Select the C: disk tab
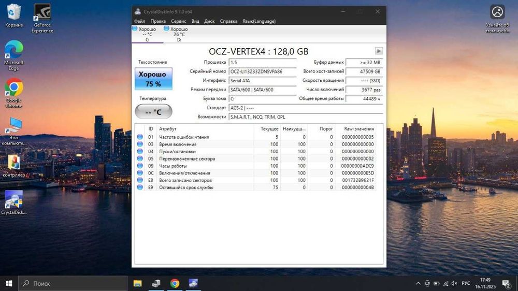 point(147,34)
